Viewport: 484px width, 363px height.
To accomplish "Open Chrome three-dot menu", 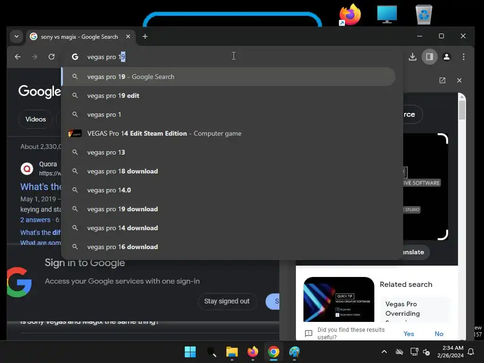I will 463,57.
